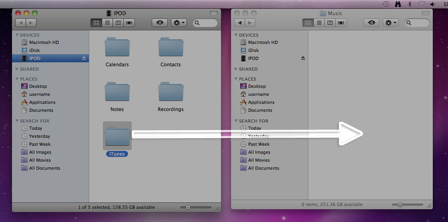The image size is (448, 222).
Task: Open the Contacts folder in IPOD window
Action: [x=171, y=47]
